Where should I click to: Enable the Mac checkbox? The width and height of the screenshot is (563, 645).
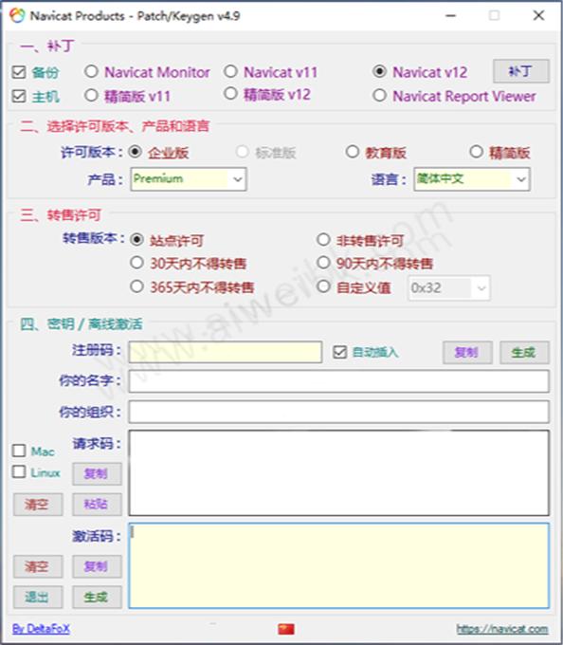[19, 451]
